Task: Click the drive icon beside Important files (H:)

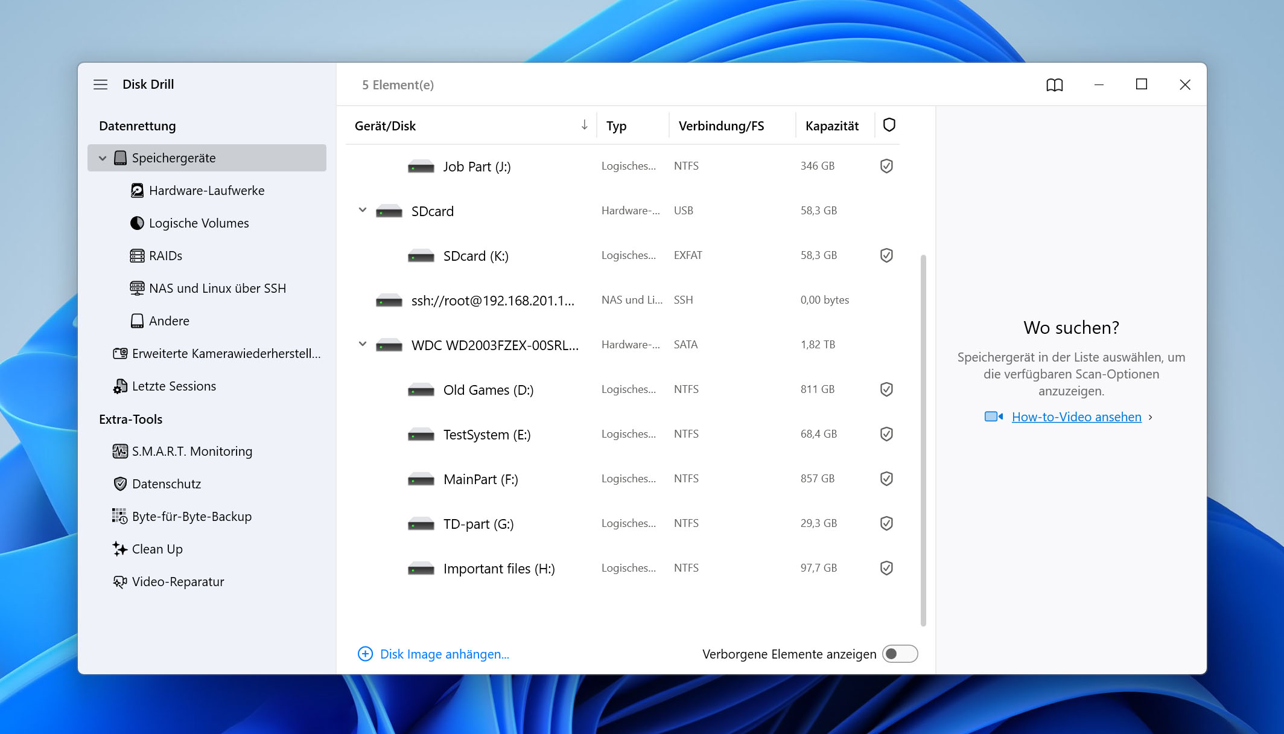Action: click(x=421, y=569)
